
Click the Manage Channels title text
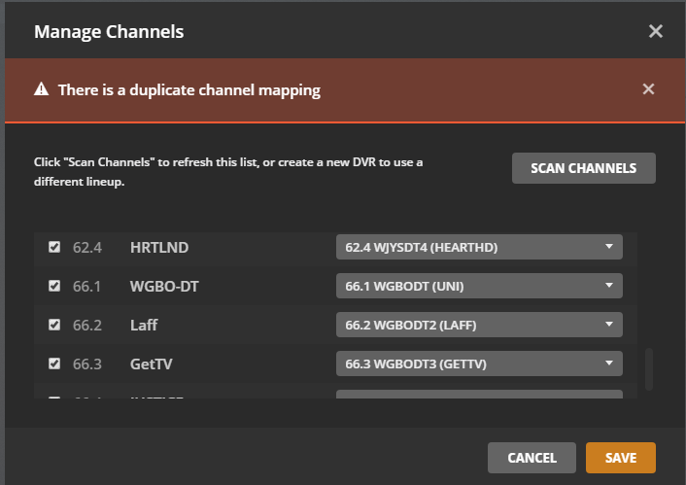(x=109, y=32)
